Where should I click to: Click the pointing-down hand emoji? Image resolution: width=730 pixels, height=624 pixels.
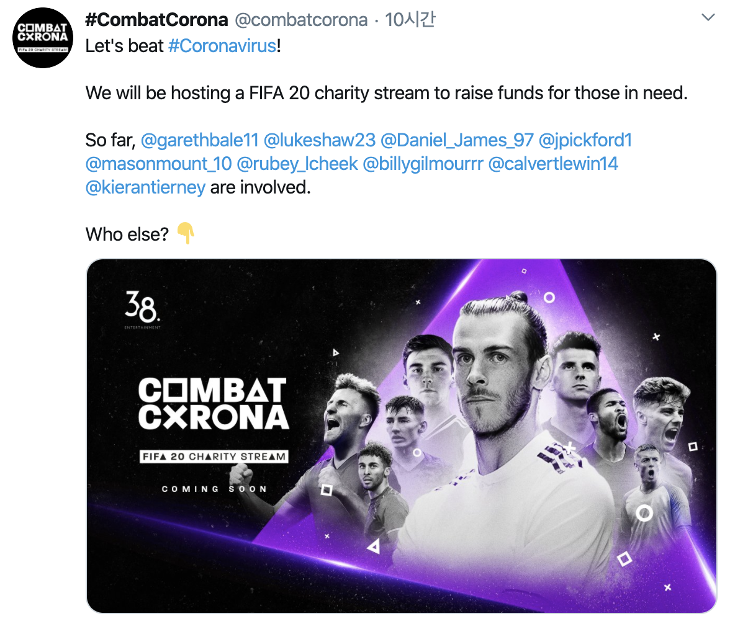coord(186,234)
